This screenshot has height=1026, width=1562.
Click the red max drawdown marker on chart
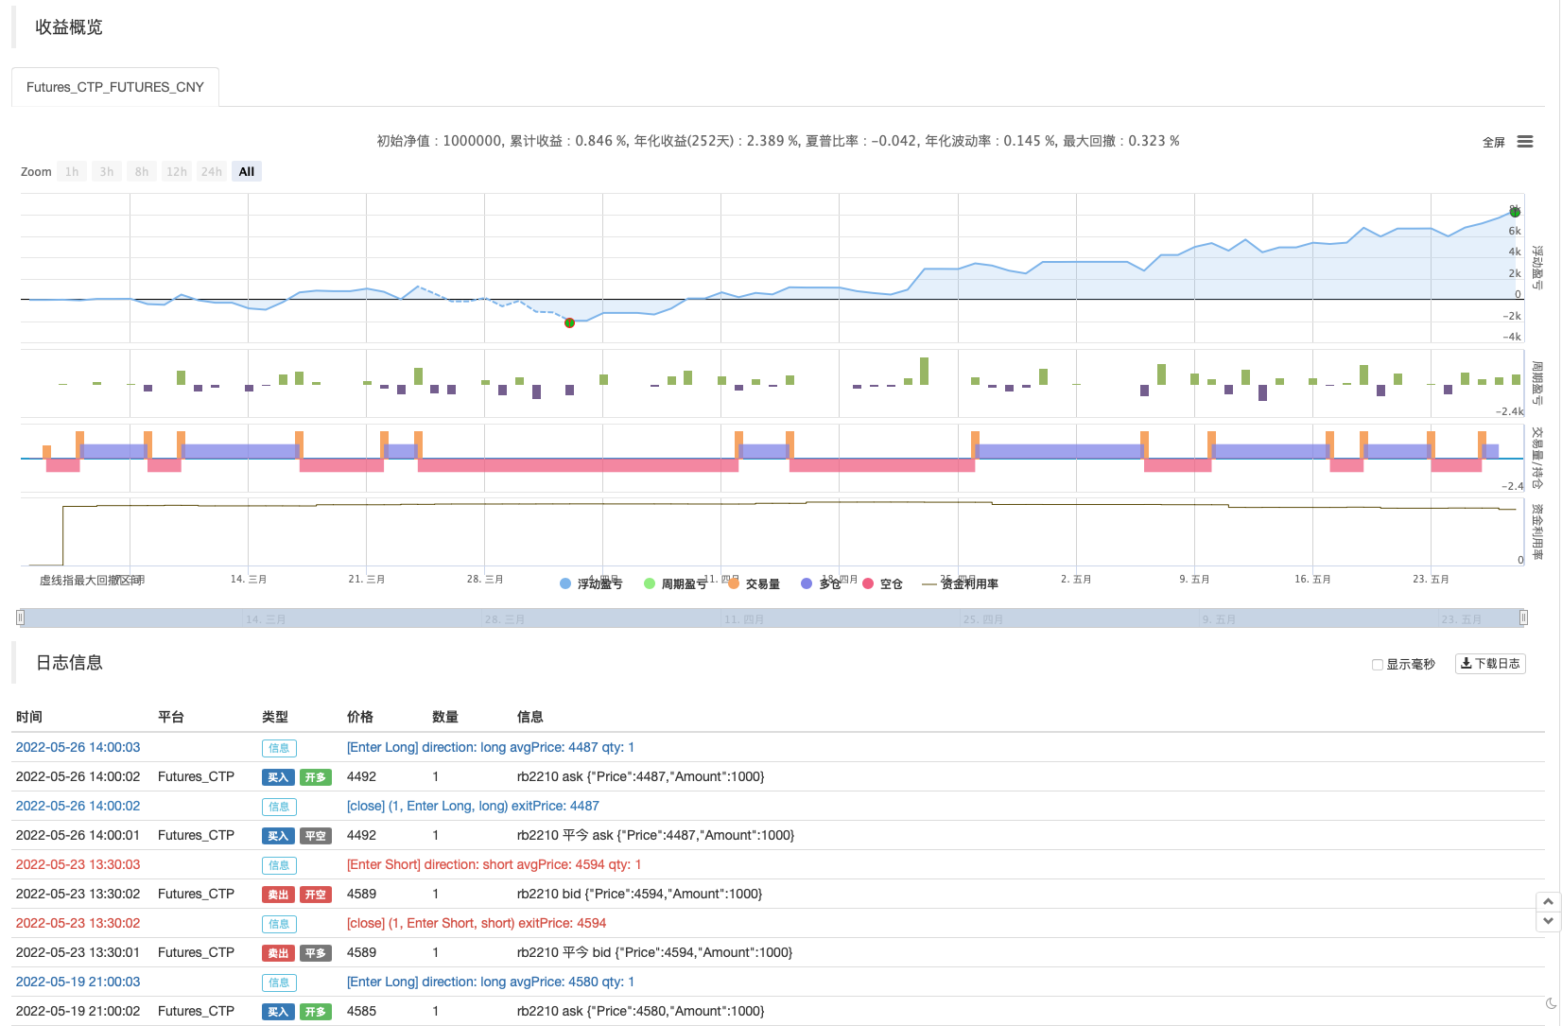tap(569, 322)
